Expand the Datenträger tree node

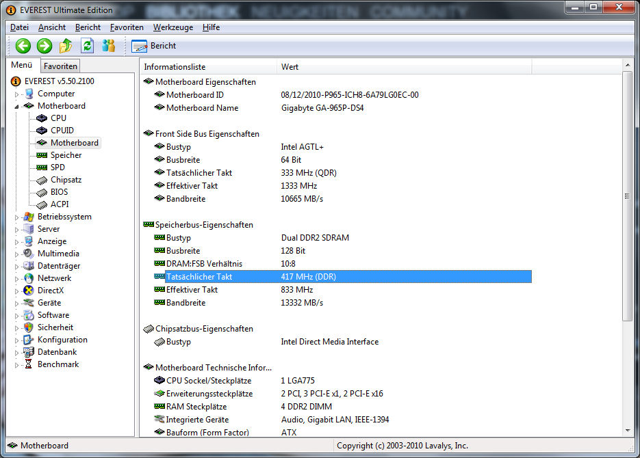[x=16, y=267]
